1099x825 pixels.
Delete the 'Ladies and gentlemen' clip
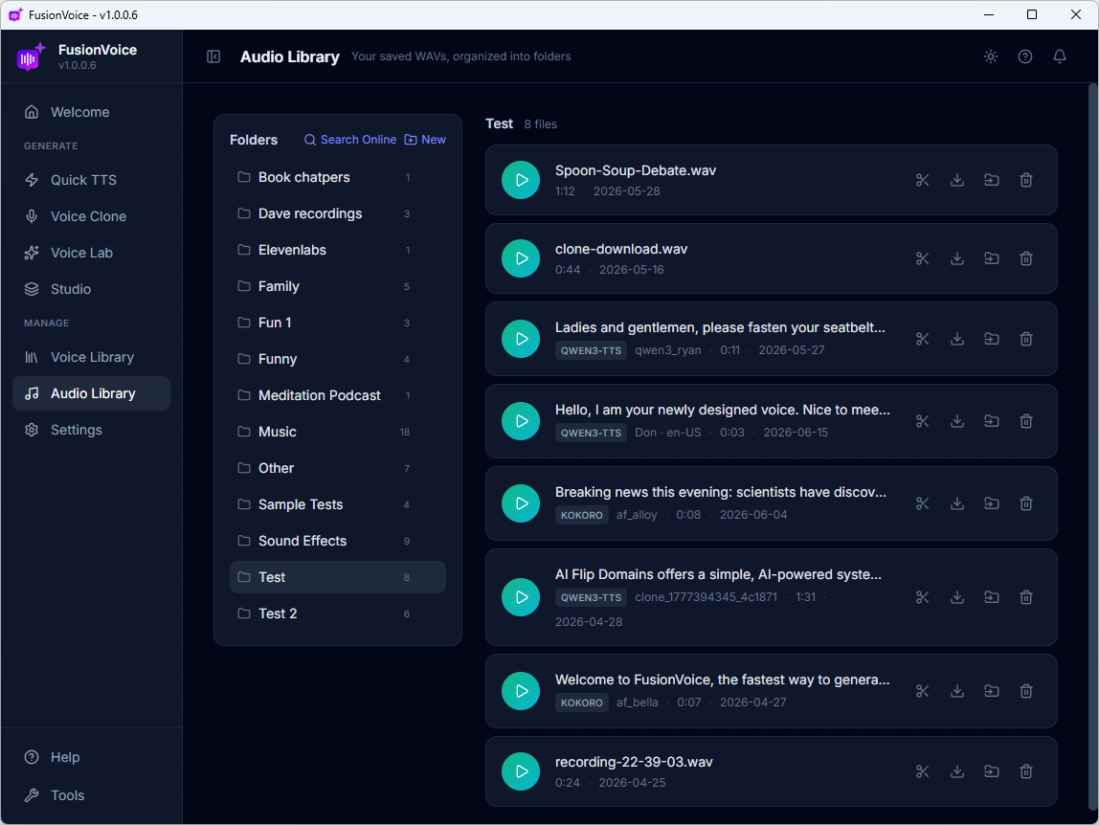[x=1026, y=339]
